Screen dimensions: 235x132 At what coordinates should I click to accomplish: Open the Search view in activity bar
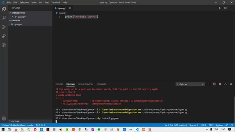[x=4, y=18]
